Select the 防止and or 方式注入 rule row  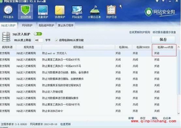coord(88,53)
